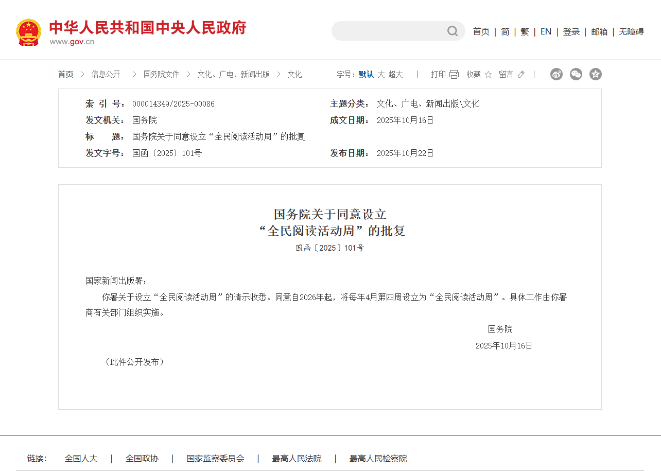This screenshot has width=661, height=471.
Task: Open the 邮箱 link
Action: click(x=599, y=32)
